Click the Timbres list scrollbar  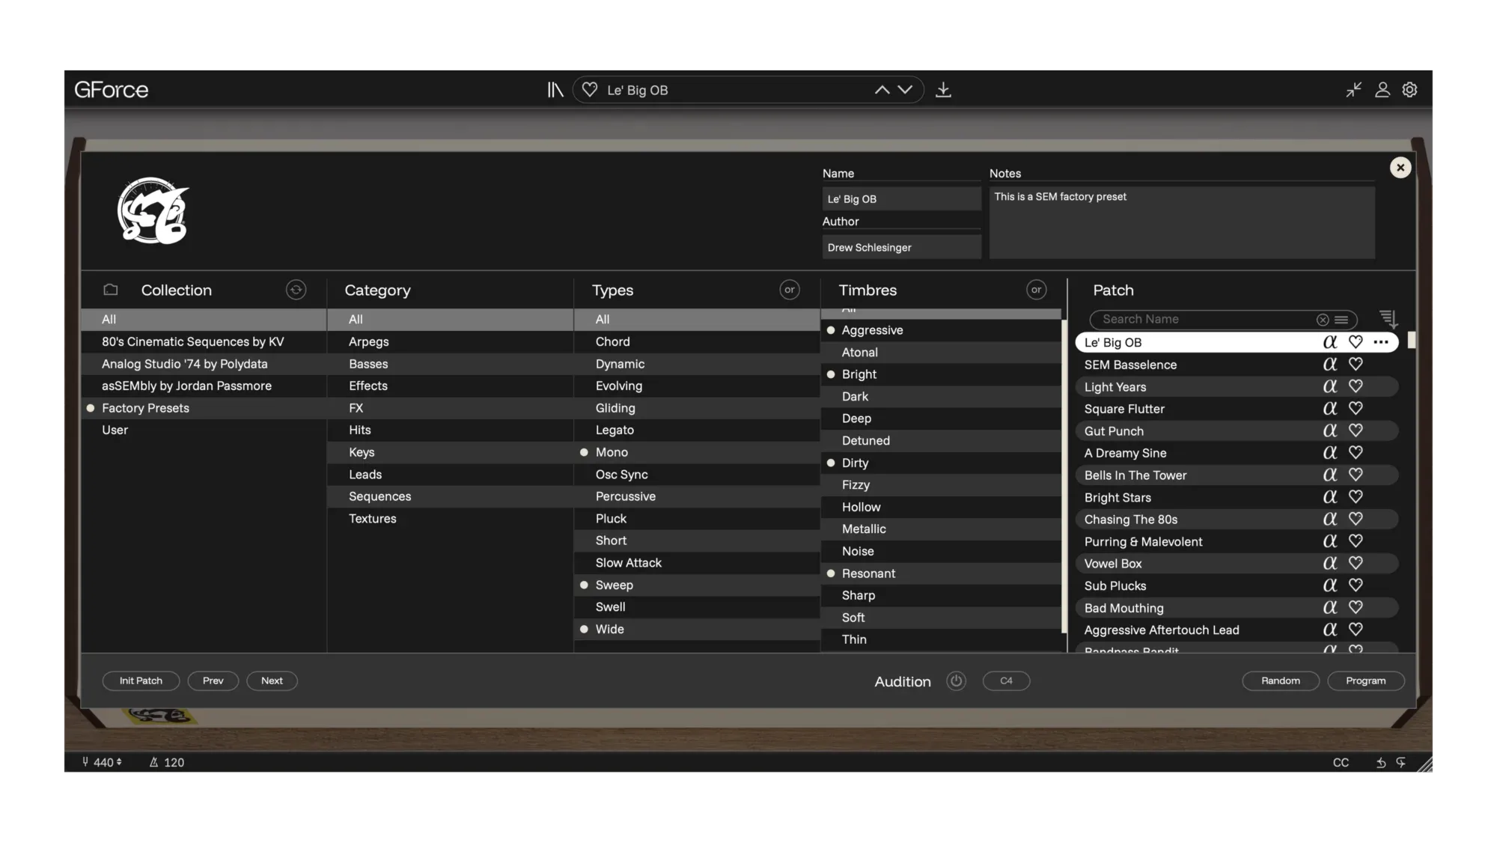[x=1064, y=476]
